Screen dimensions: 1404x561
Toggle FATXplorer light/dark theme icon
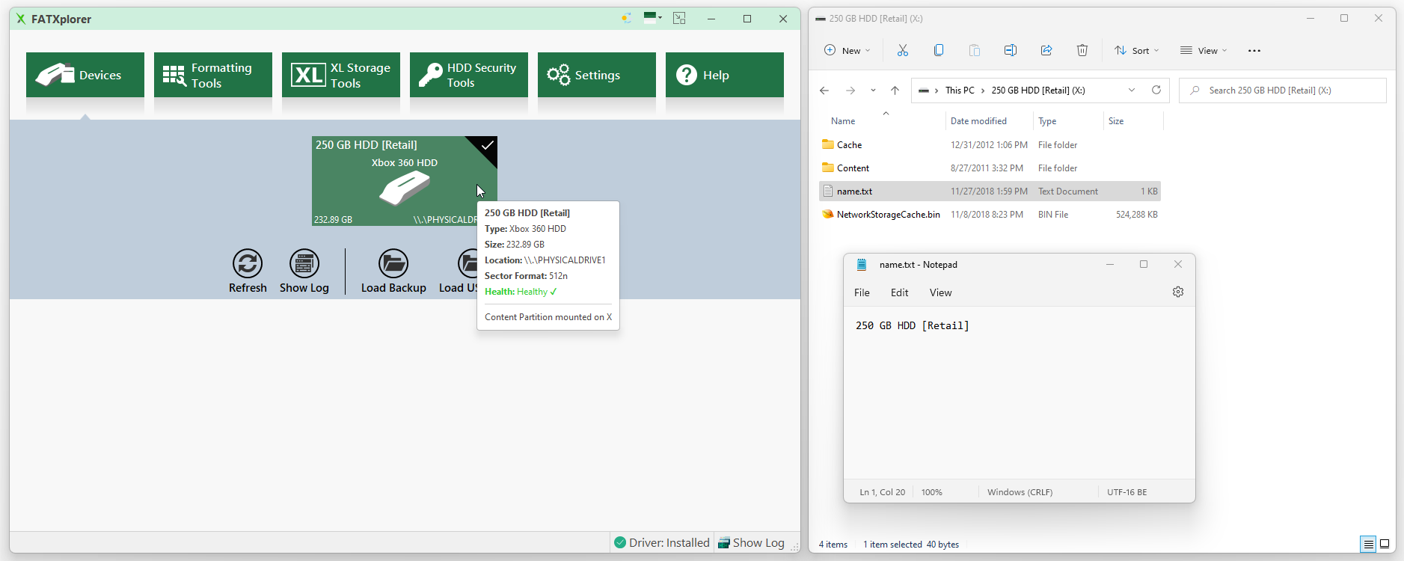[x=626, y=18]
